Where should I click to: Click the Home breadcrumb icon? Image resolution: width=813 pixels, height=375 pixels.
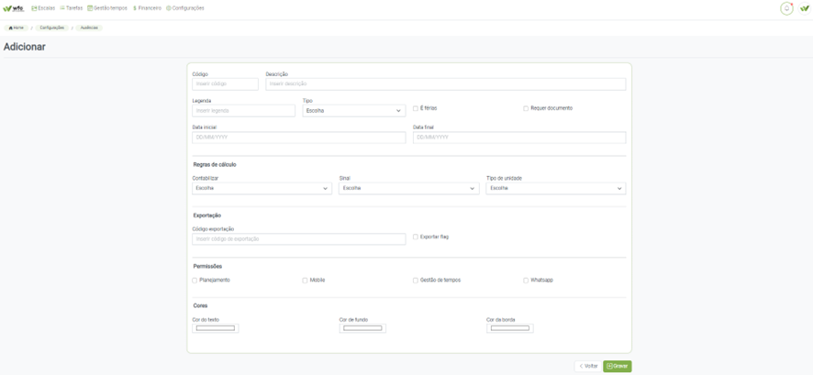(16, 28)
